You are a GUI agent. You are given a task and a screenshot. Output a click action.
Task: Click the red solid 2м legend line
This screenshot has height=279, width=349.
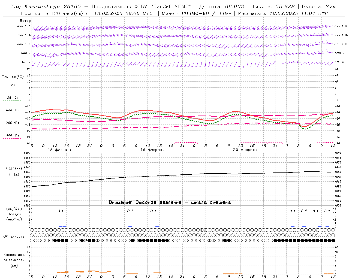(13, 88)
